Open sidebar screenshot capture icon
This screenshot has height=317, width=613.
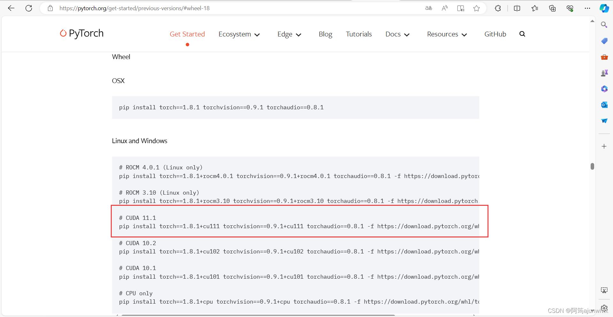point(604,290)
